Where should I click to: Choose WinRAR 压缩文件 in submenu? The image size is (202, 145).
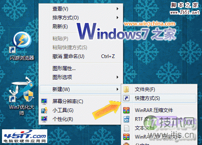pyautogui.click(x=159, y=110)
